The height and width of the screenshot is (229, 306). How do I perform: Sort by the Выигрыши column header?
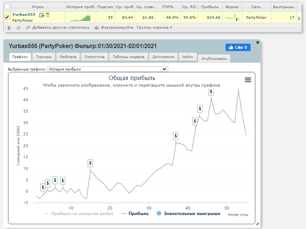[283, 7]
